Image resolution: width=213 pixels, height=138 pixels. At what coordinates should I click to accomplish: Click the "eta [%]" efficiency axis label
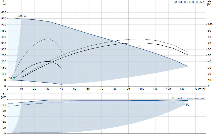[x=209, y=3]
